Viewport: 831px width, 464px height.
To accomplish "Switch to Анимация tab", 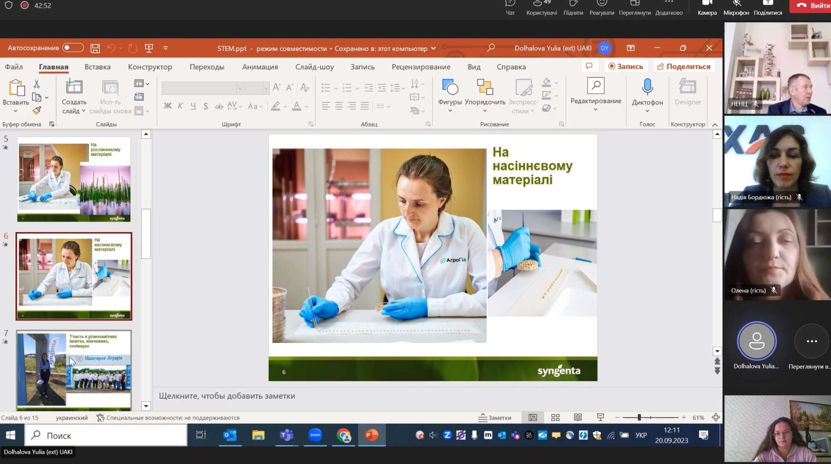I will [260, 67].
